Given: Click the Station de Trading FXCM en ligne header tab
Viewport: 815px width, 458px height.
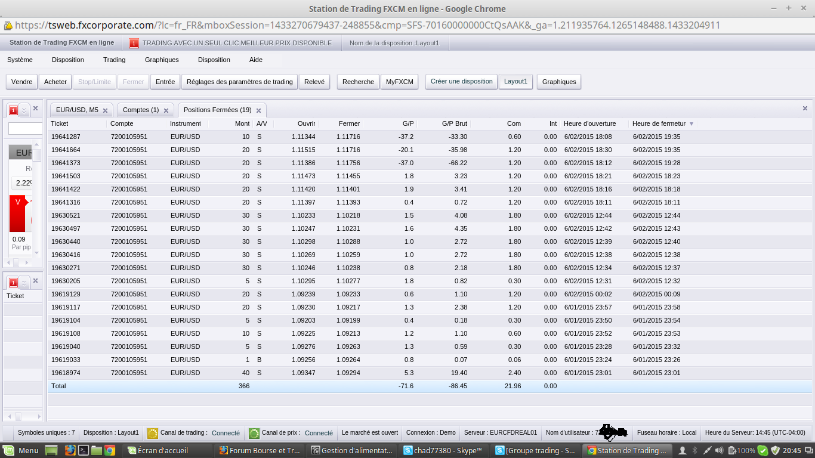Looking at the screenshot, I should click(62, 43).
